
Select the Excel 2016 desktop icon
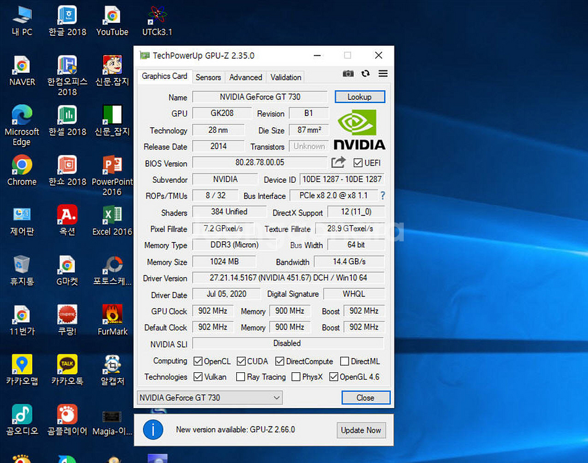click(112, 220)
